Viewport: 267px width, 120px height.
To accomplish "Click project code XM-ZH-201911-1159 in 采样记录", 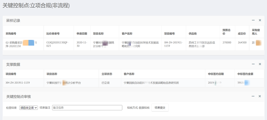I will 174,44.
